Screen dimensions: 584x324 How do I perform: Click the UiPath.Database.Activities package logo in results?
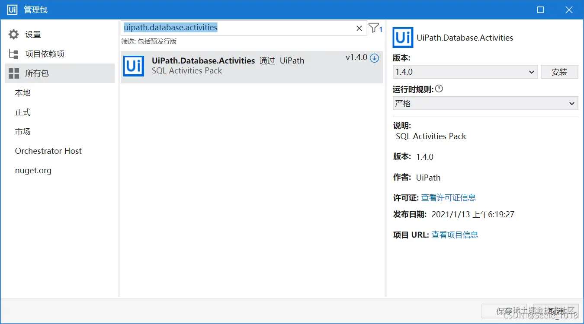[134, 66]
